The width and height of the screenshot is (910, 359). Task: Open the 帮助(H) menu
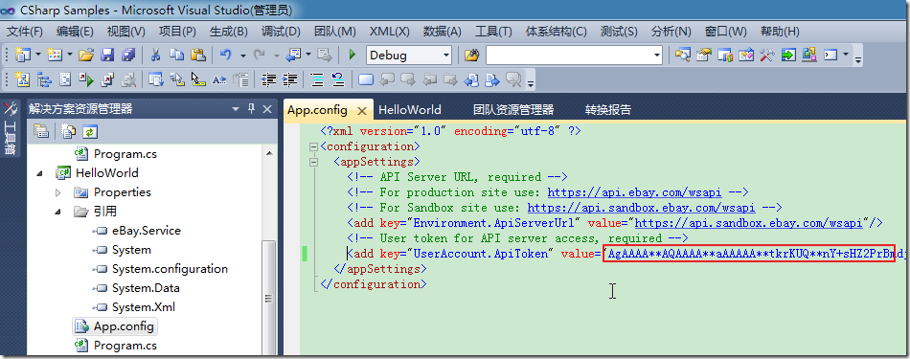tap(780, 32)
